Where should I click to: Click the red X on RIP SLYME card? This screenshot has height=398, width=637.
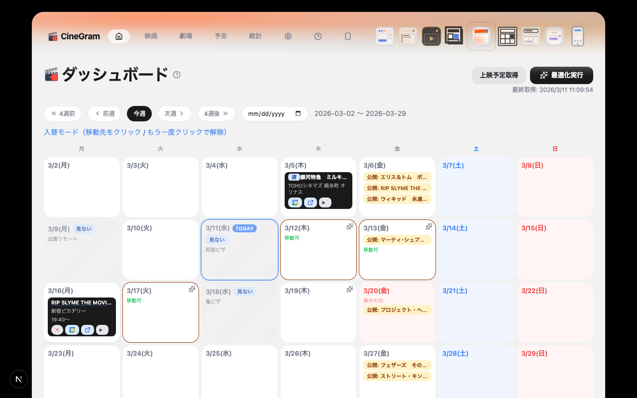coord(57,330)
